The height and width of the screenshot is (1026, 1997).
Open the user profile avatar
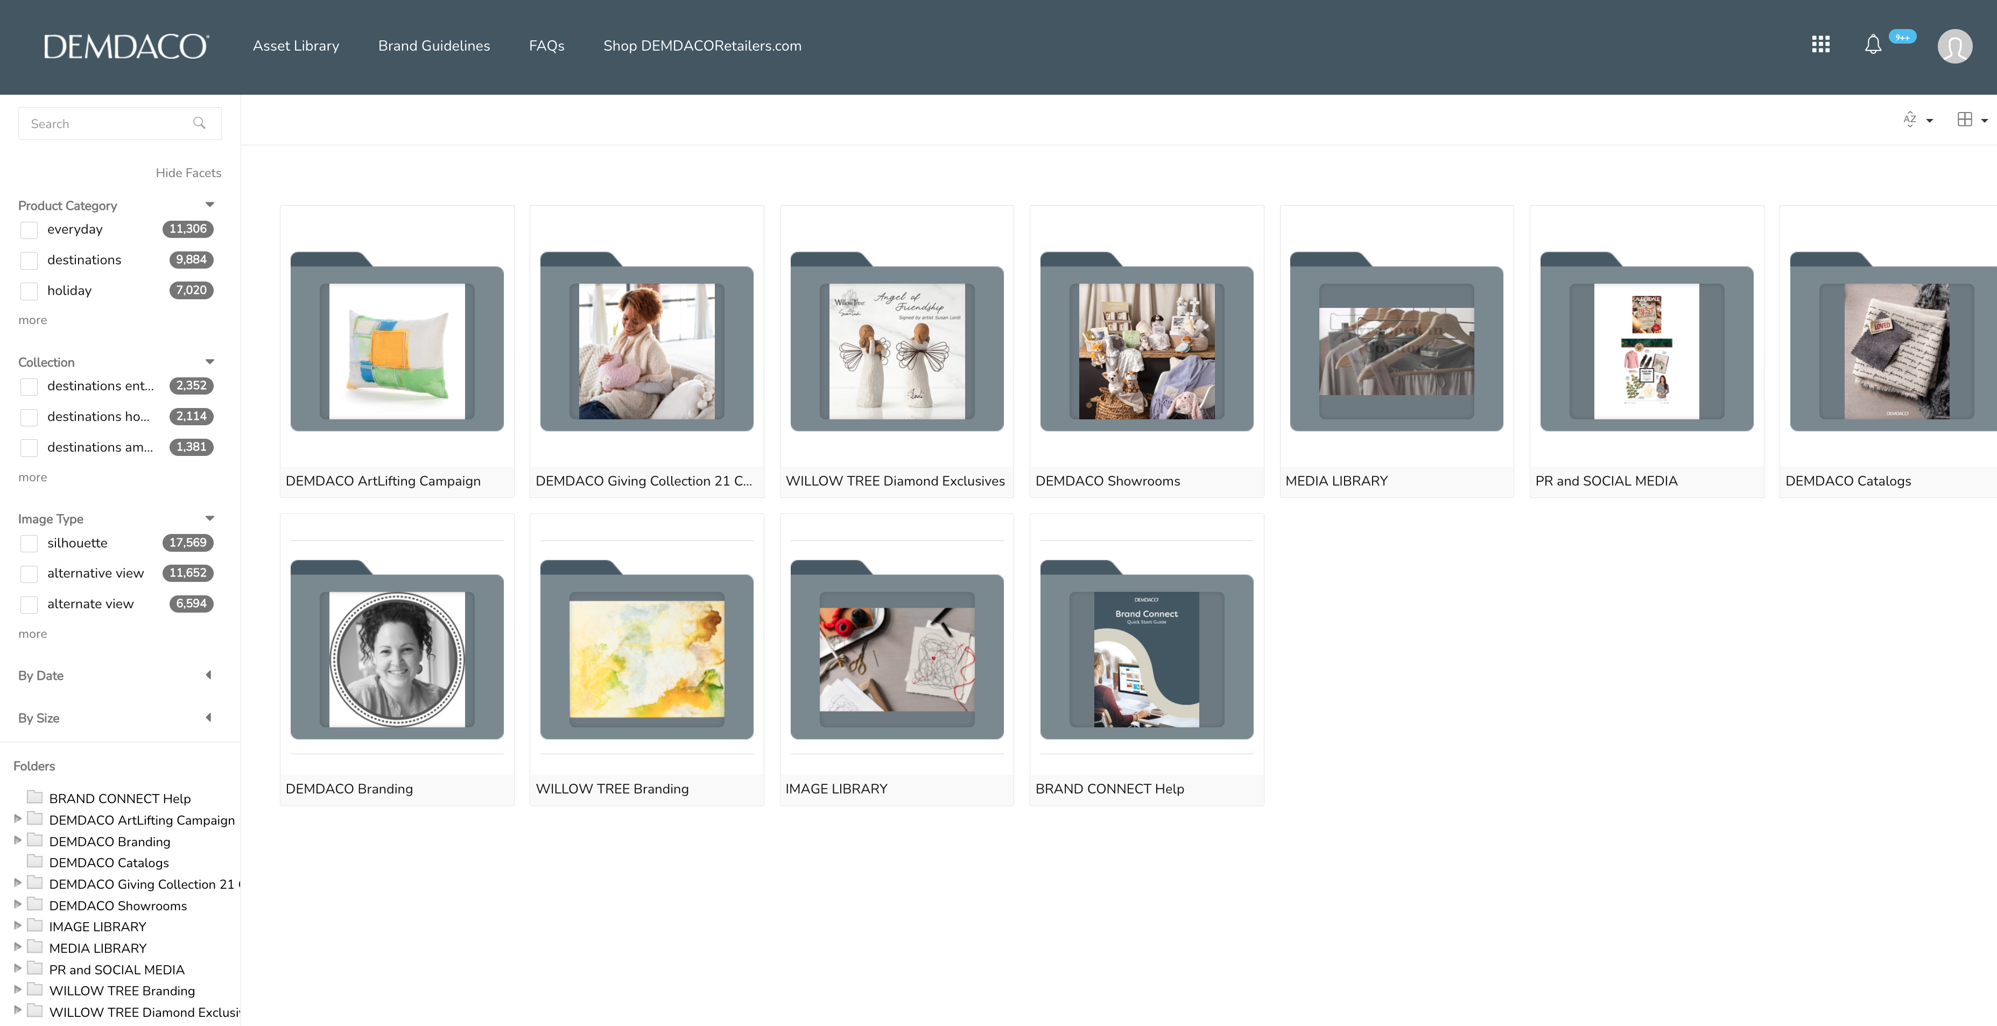click(1954, 46)
